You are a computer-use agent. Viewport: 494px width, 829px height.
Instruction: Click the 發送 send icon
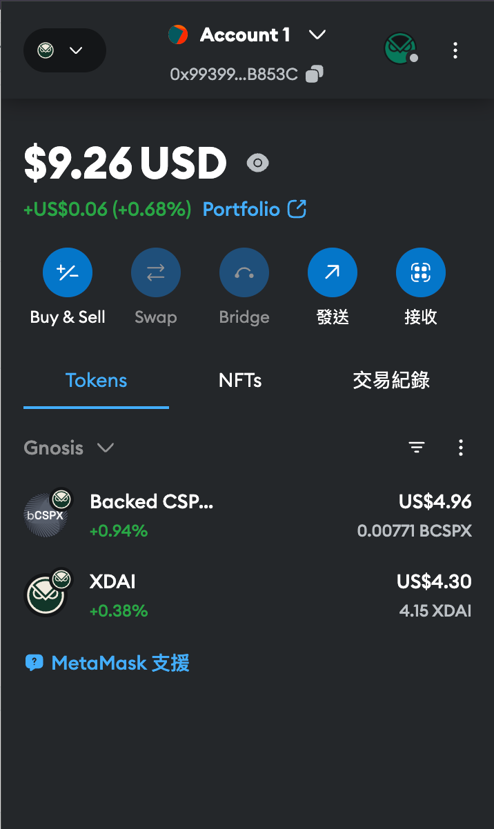pyautogui.click(x=332, y=272)
